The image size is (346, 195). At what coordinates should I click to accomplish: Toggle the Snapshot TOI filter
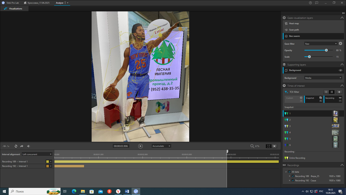(313, 99)
